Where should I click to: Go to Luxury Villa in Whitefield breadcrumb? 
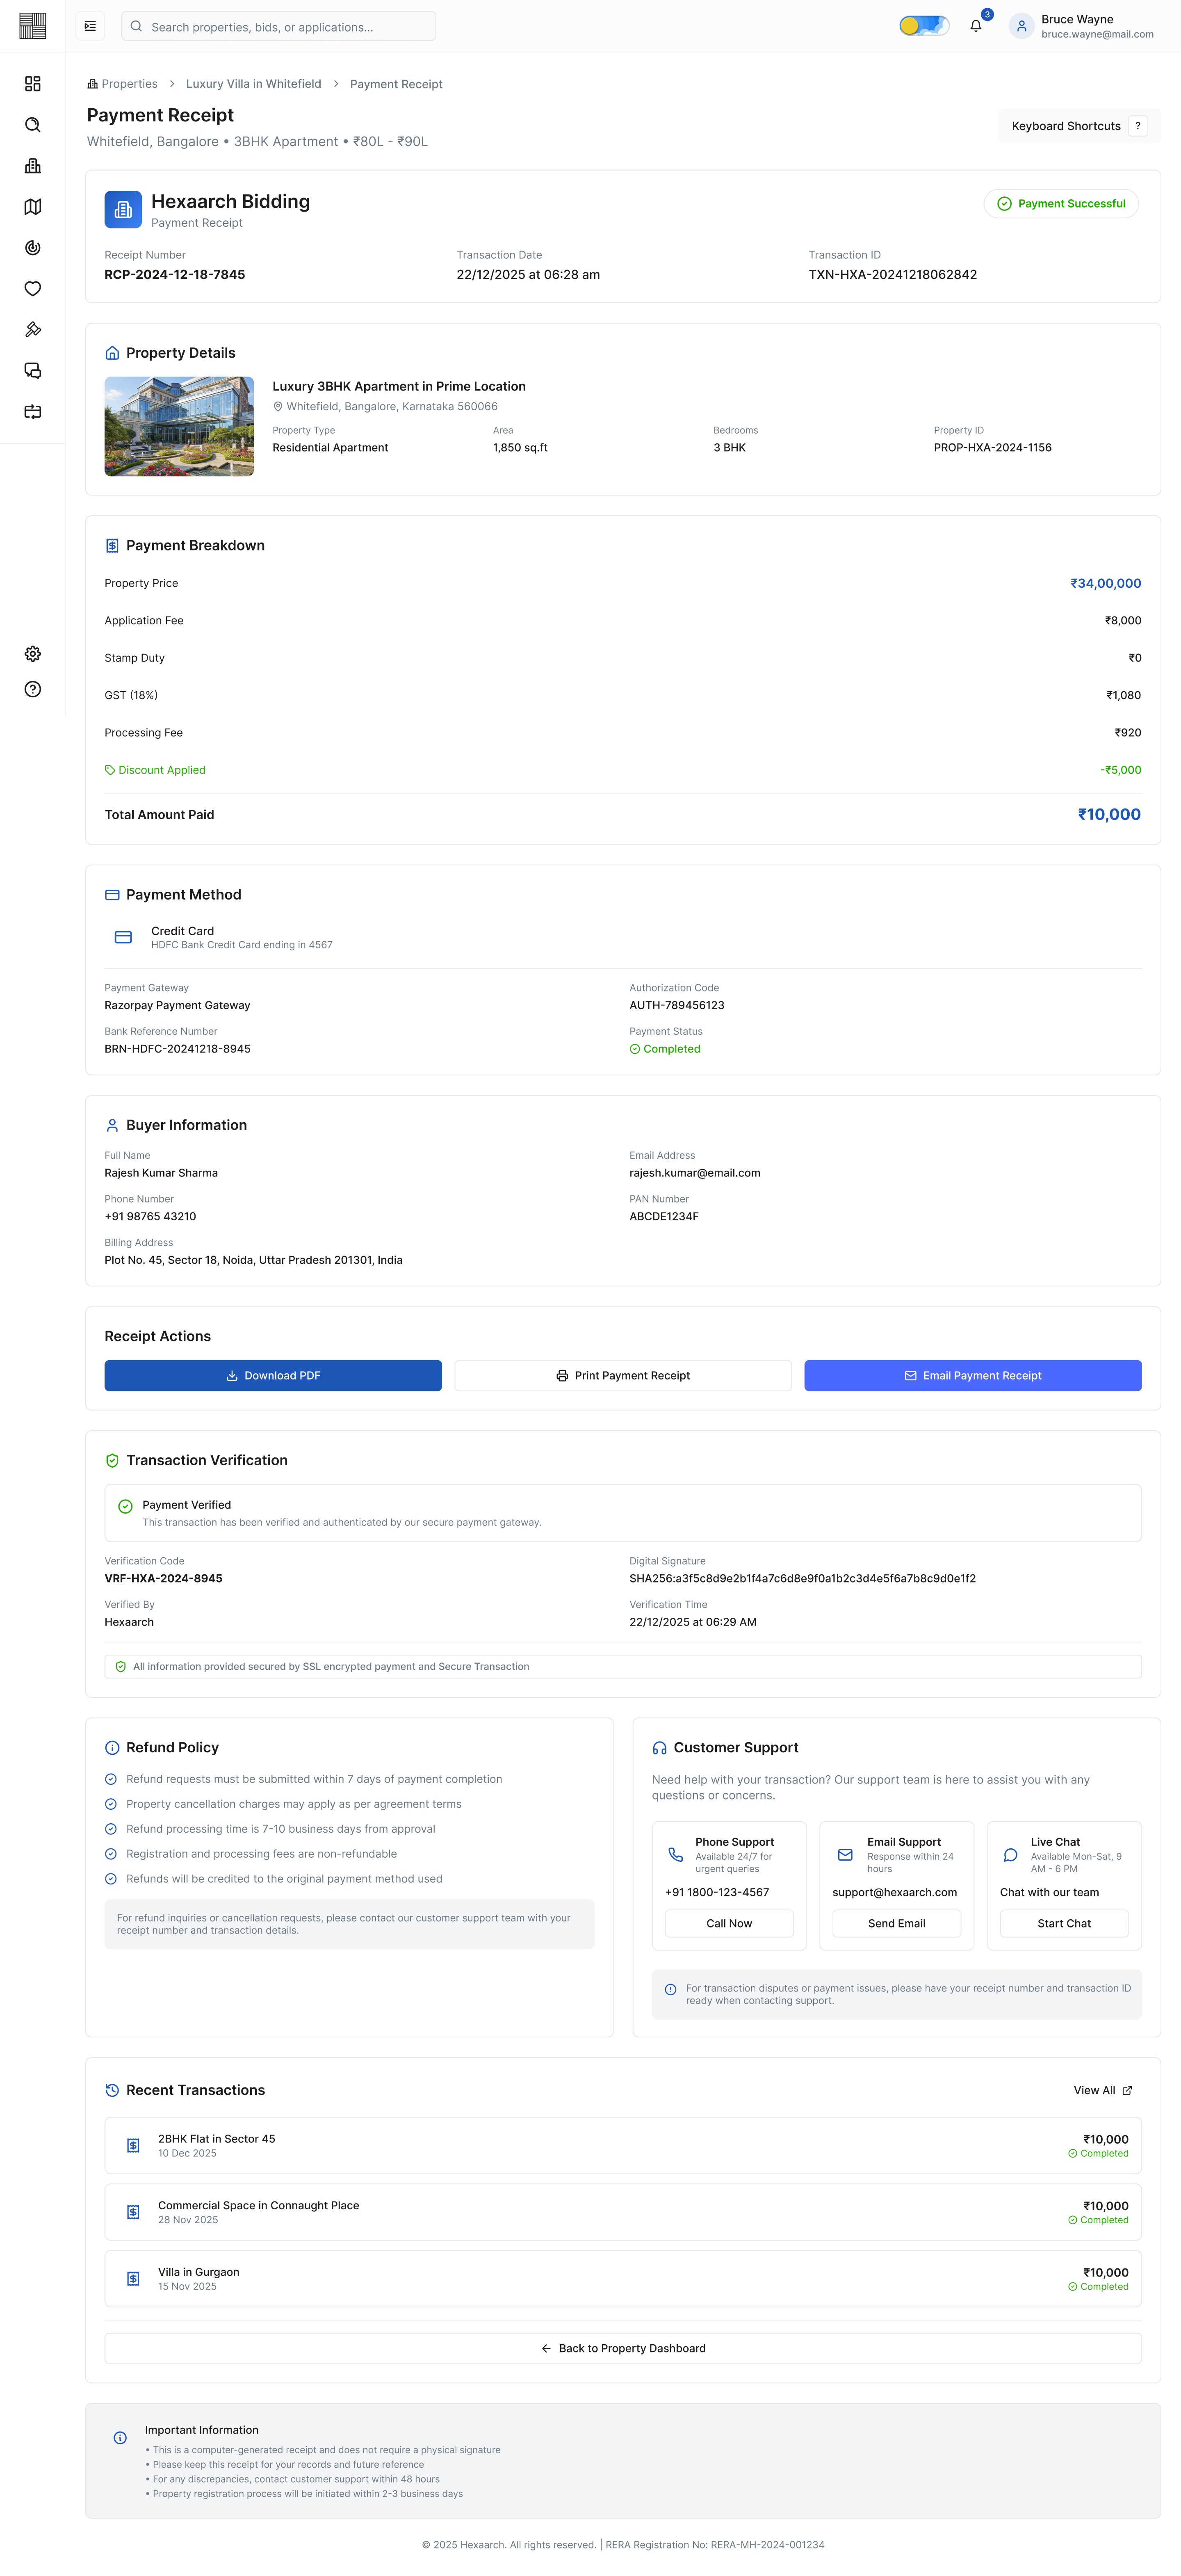pyautogui.click(x=254, y=84)
